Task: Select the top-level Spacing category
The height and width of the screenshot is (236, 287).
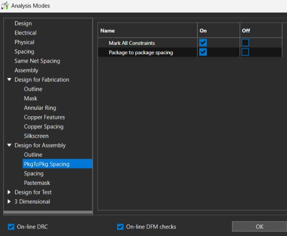Action: click(x=24, y=51)
